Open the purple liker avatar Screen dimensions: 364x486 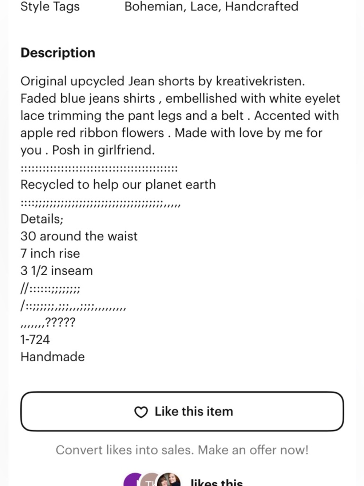pyautogui.click(x=133, y=481)
